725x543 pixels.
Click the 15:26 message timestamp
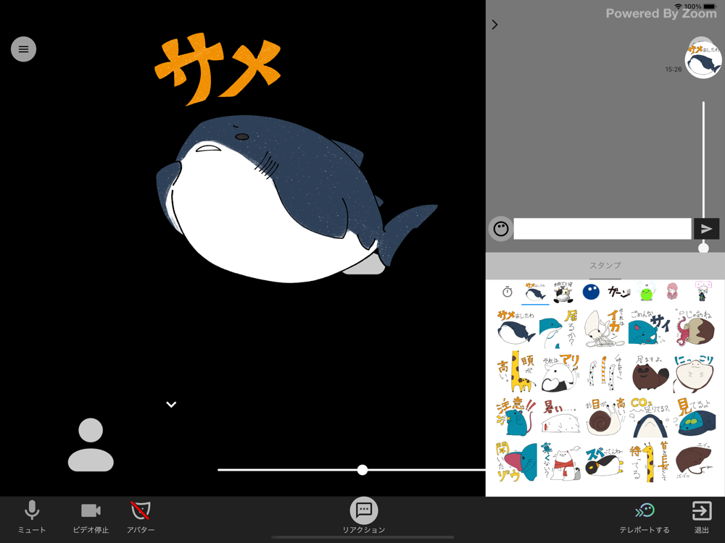point(674,70)
